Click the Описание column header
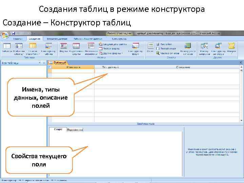Viewport: 244px width, 183px height. (x=183, y=67)
